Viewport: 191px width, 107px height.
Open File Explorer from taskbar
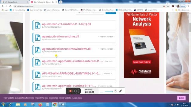pyautogui.click(x=18, y=105)
